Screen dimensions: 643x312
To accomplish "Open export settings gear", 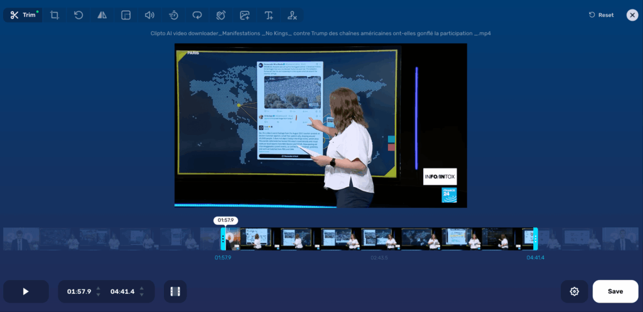I will click(574, 291).
